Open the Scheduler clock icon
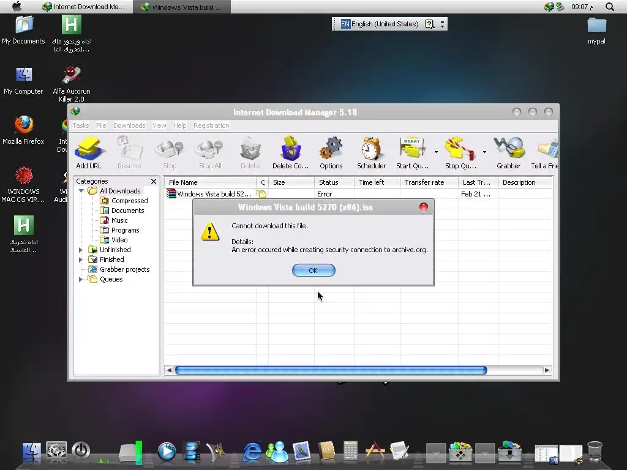 (x=371, y=153)
